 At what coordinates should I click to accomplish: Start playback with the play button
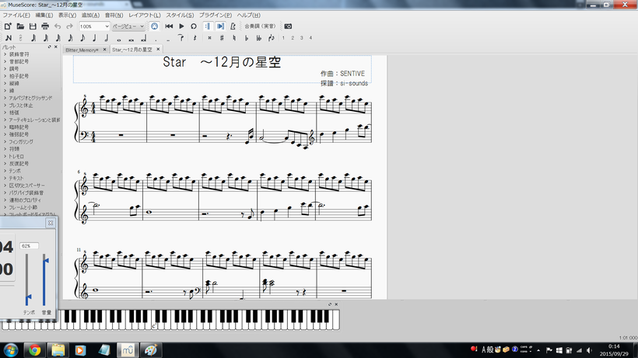coord(181,26)
